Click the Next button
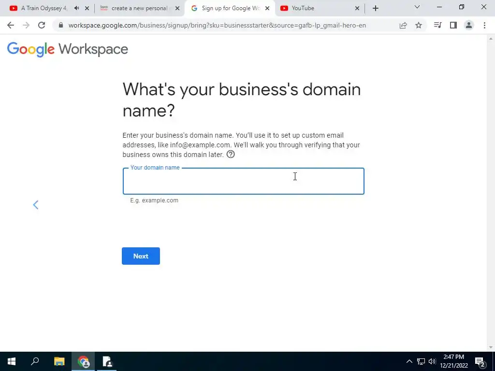 tap(141, 256)
